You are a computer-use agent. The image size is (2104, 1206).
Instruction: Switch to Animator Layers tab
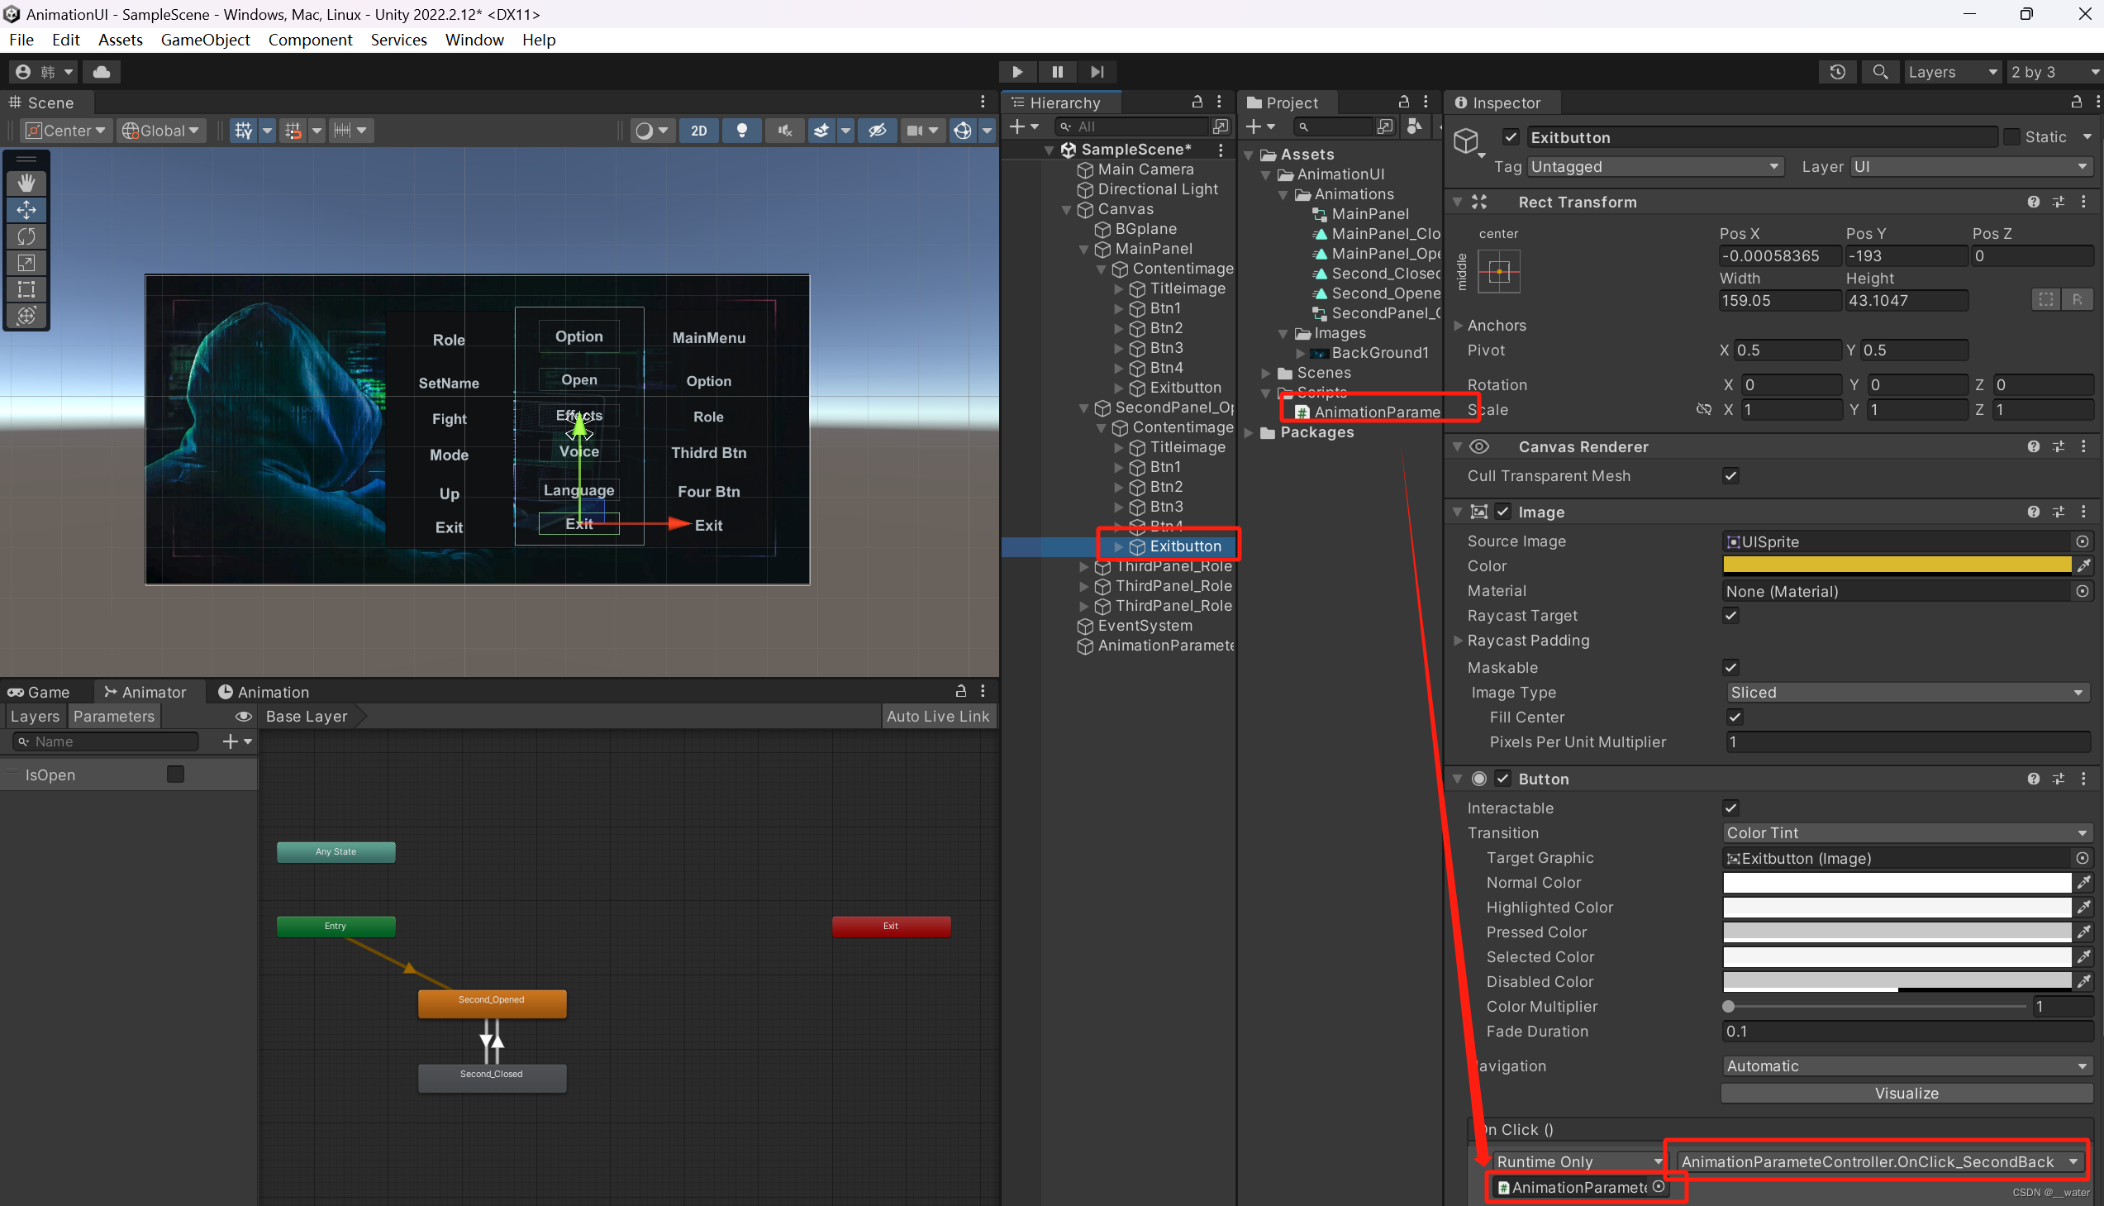click(x=35, y=717)
